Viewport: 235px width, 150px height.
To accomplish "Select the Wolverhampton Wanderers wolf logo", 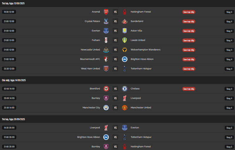I will pos(125,50).
